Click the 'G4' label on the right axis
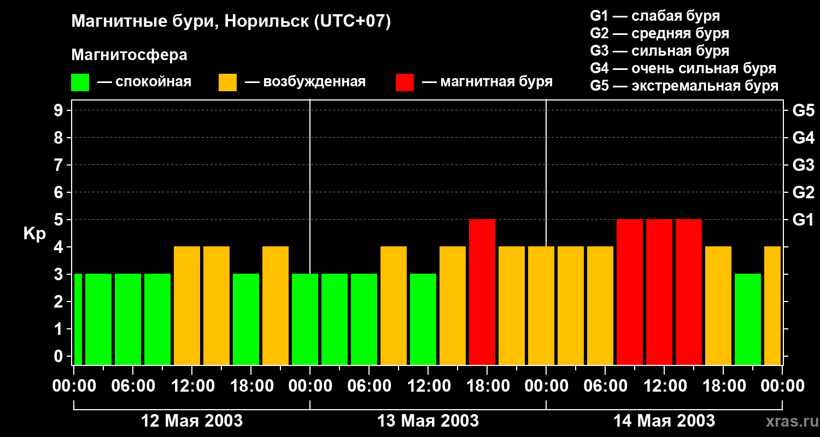820x437 pixels. [x=803, y=138]
